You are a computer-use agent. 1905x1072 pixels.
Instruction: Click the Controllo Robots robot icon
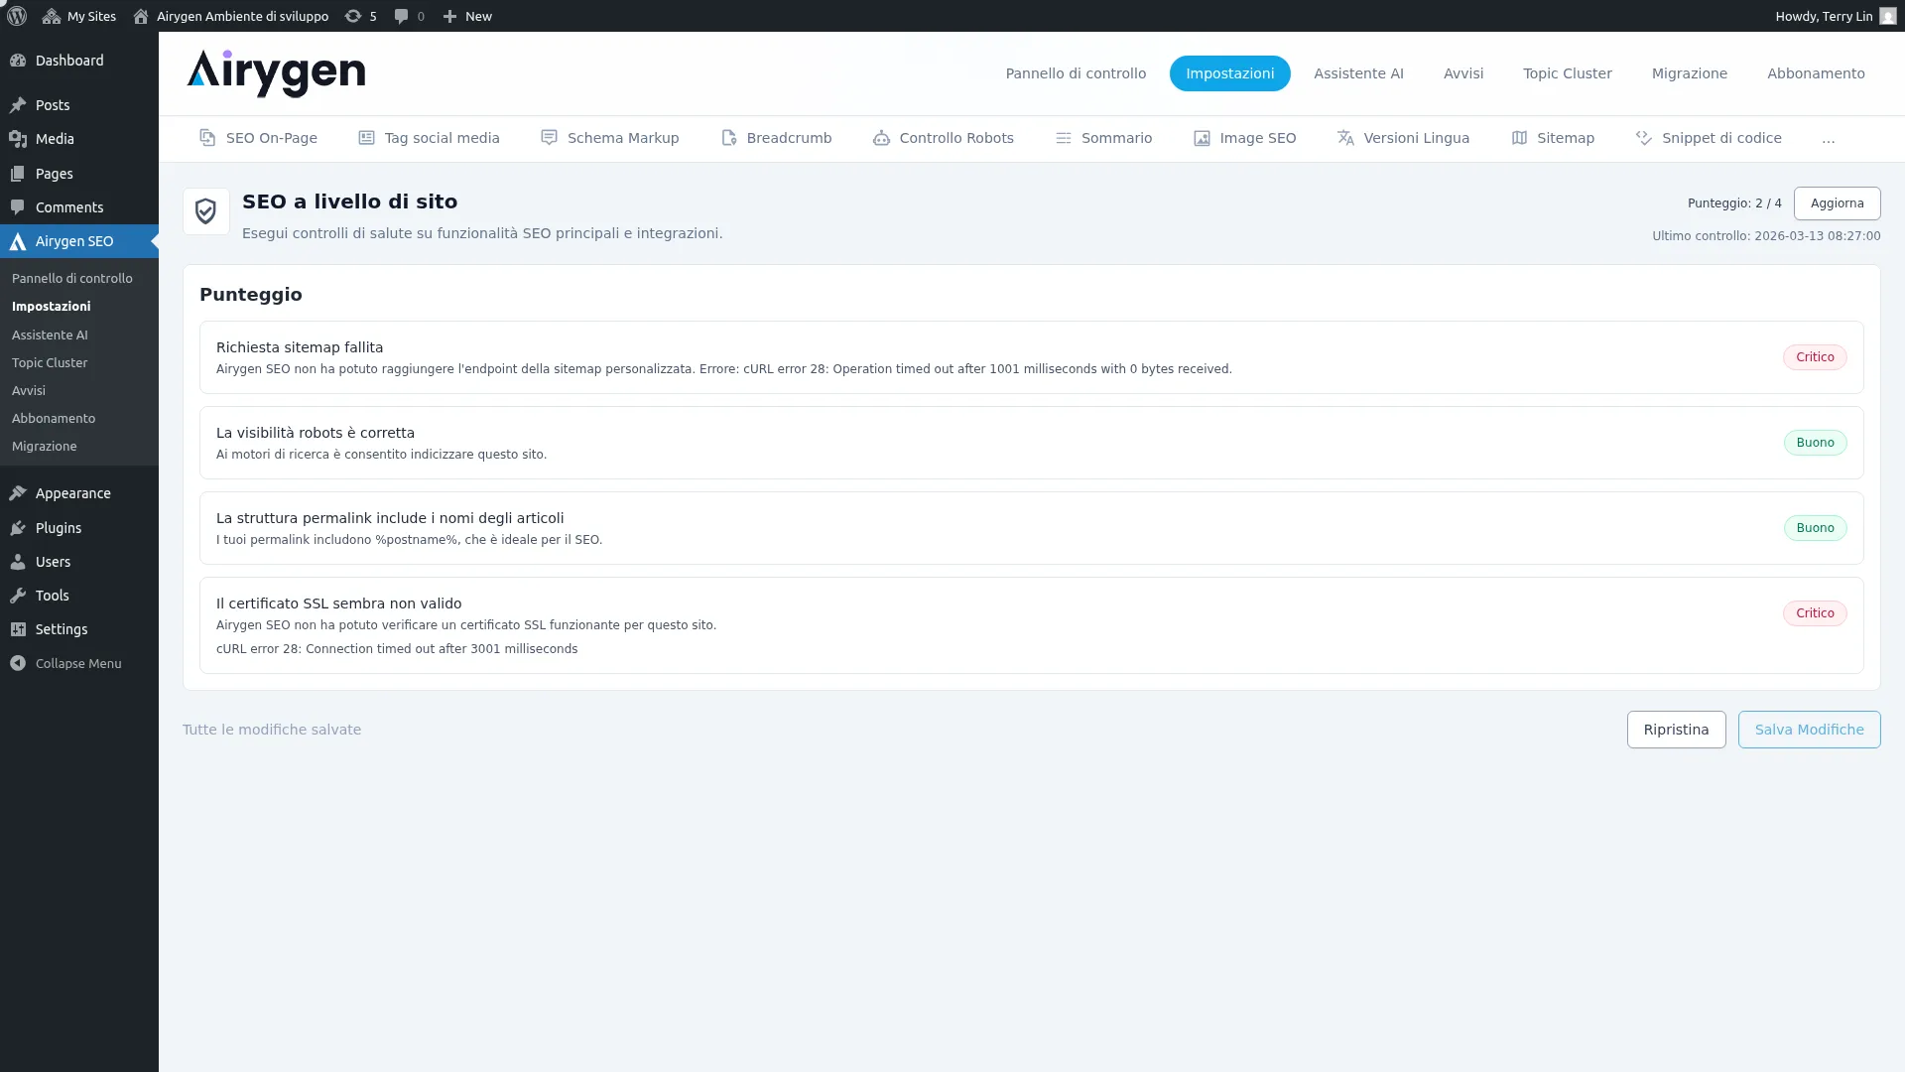pos(881,138)
